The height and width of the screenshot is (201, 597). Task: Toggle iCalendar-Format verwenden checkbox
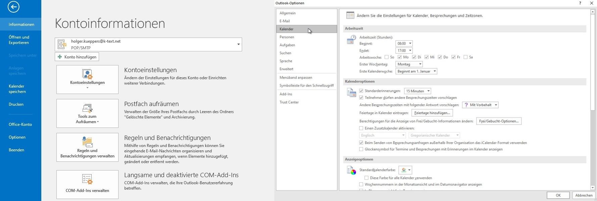click(x=361, y=143)
